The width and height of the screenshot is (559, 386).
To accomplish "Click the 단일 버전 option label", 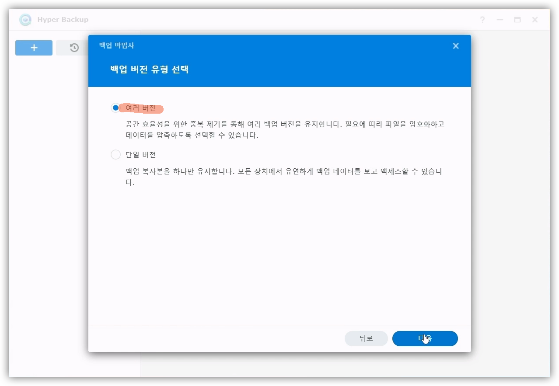I will pyautogui.click(x=140, y=155).
